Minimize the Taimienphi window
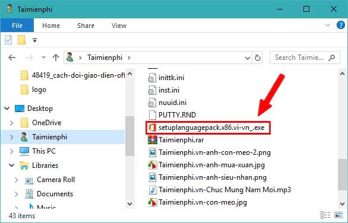 tap(280, 9)
